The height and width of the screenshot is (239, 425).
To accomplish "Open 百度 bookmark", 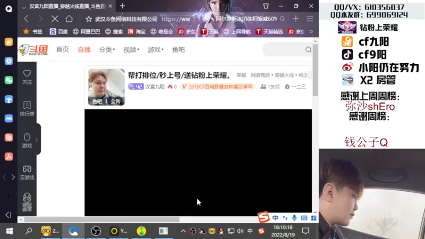I will pos(59,31).
